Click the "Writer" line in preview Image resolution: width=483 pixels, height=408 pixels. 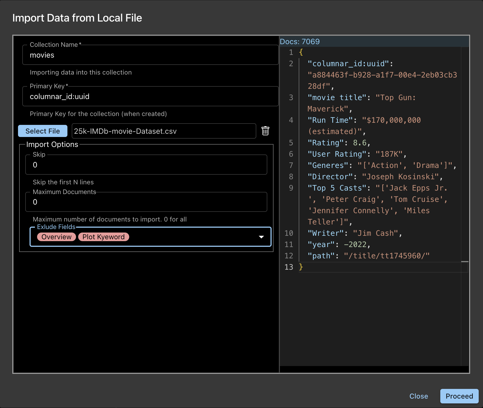(x=355, y=233)
